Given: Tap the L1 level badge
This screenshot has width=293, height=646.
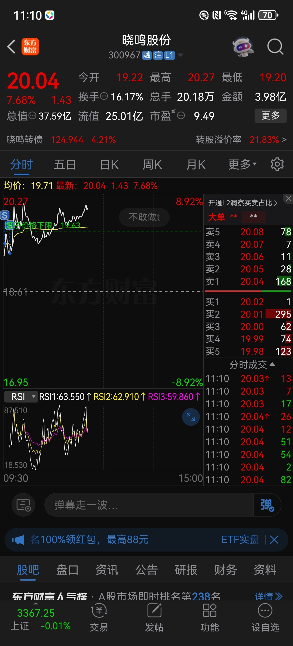Looking at the screenshot, I should pyautogui.click(x=169, y=55).
